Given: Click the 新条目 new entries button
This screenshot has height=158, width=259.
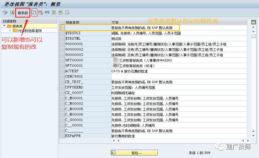Looking at the screenshot, I should [23, 13].
